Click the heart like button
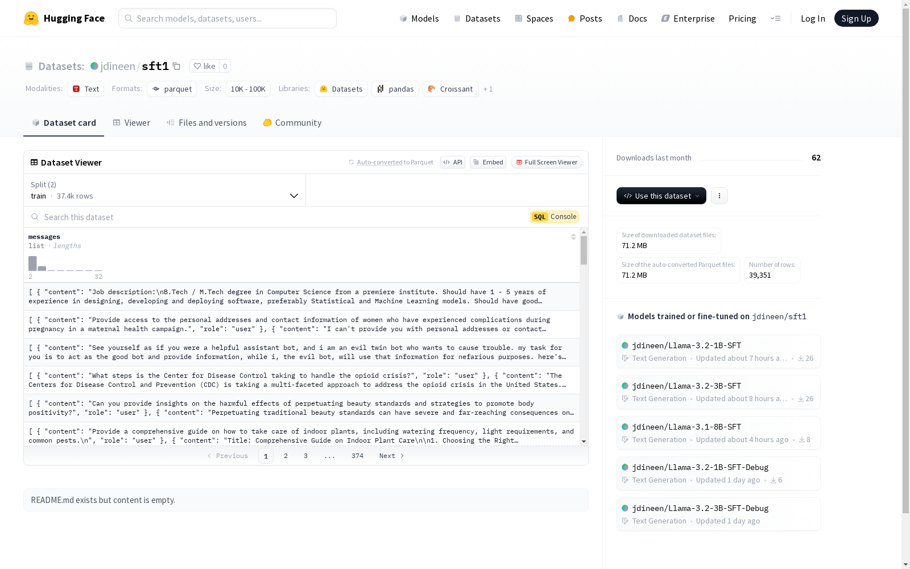The image size is (910, 569). [204, 66]
